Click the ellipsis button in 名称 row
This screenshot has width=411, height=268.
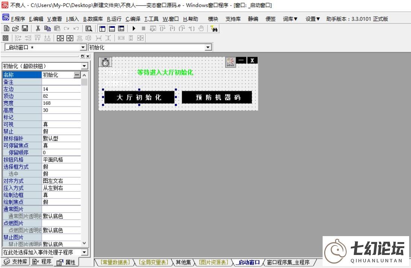point(77,75)
